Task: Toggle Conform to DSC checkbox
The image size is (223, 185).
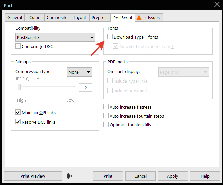Action: 18,46
